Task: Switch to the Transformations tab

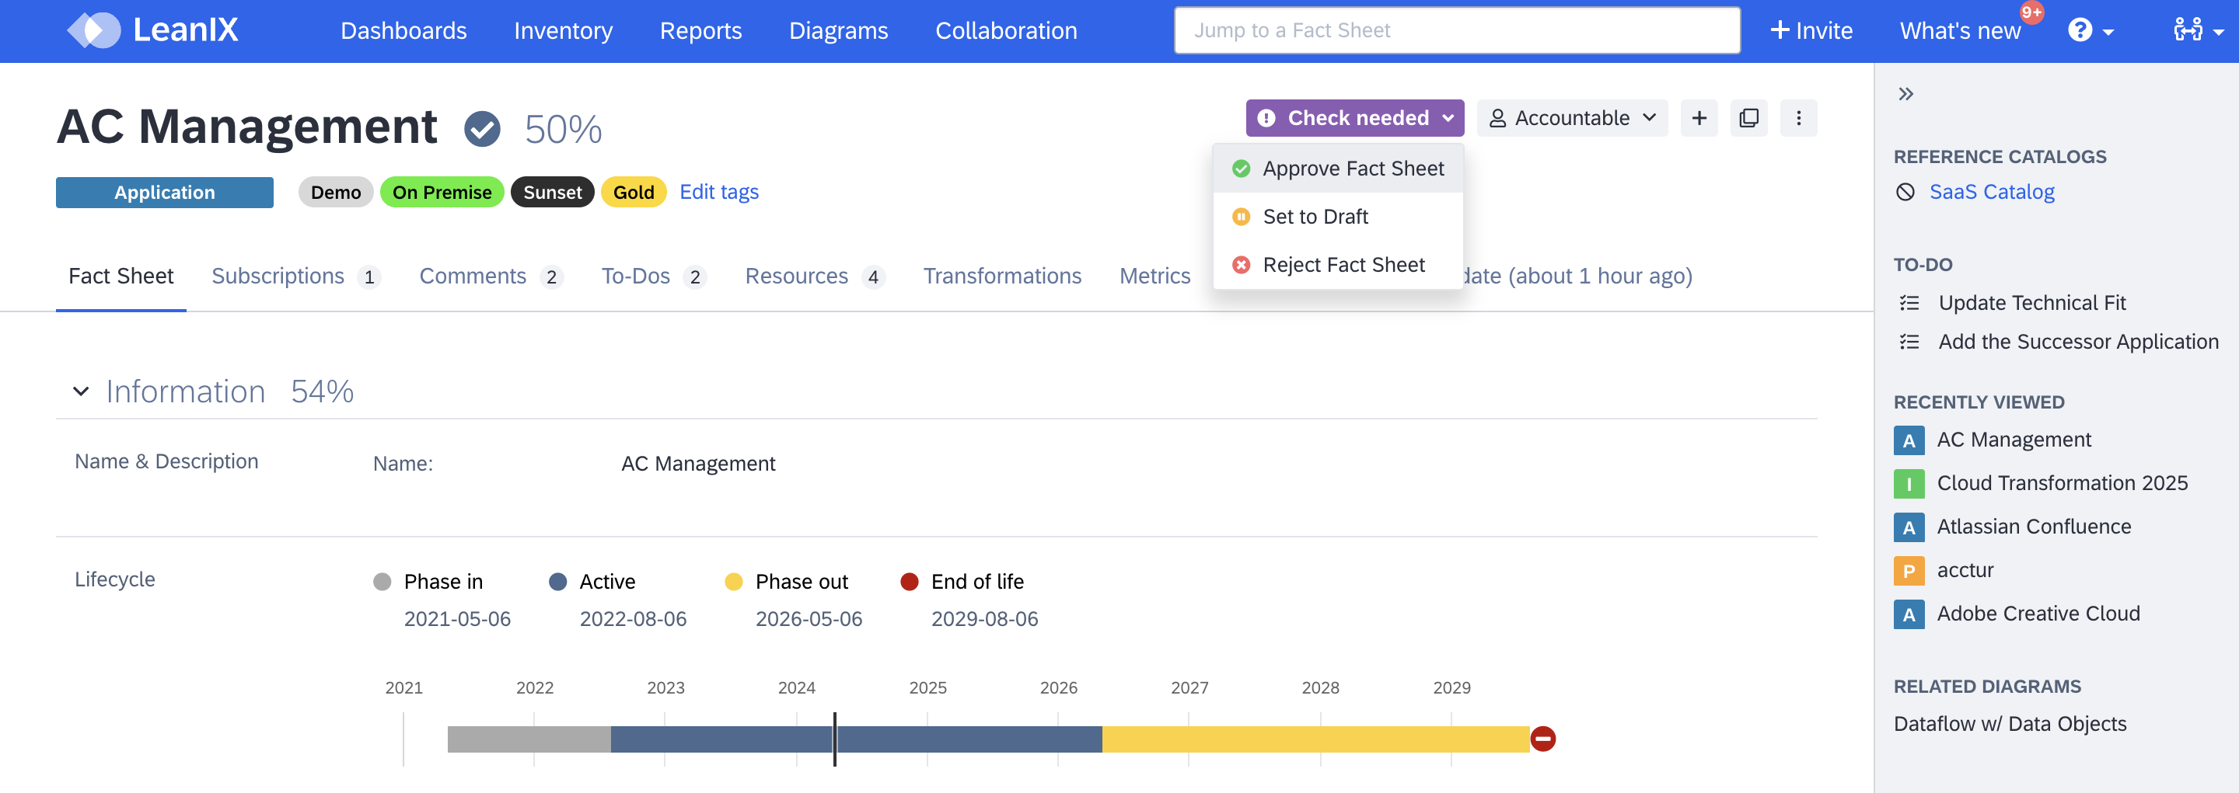Action: (x=1002, y=277)
